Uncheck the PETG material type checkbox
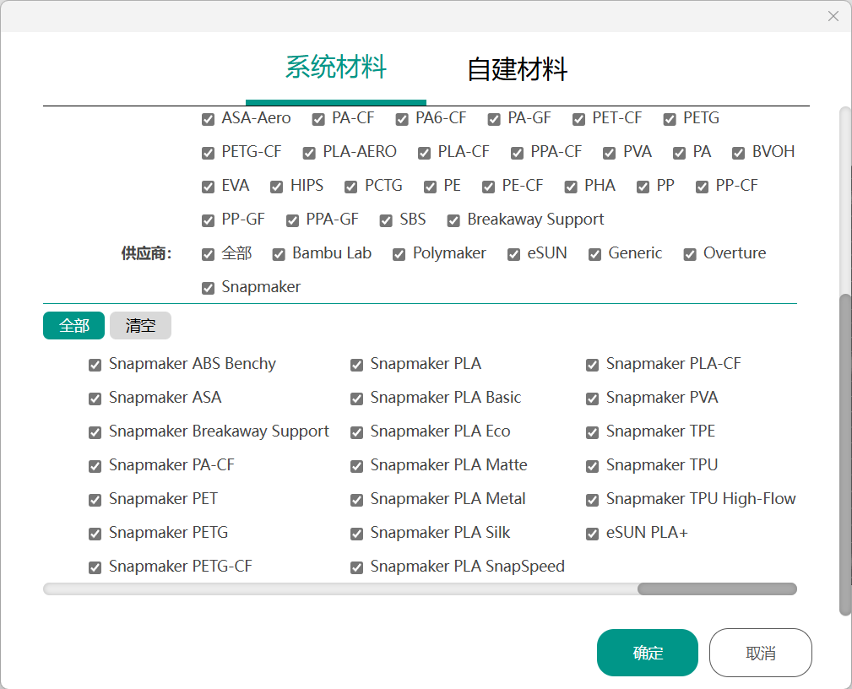Screen dimensions: 852x689 point(670,119)
